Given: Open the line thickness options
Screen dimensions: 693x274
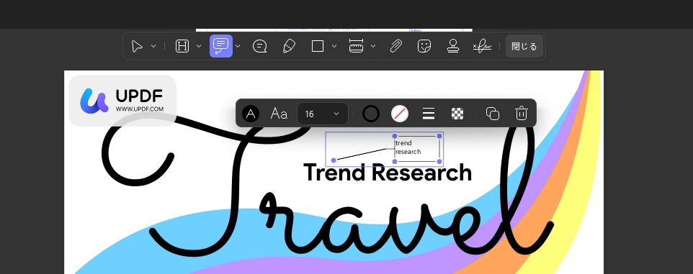Looking at the screenshot, I should [429, 114].
